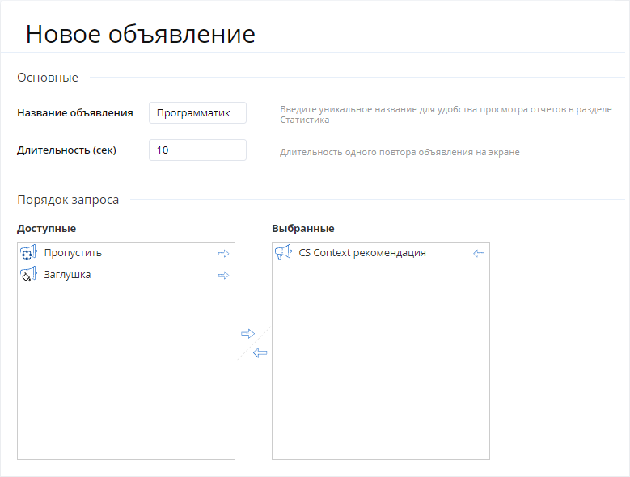Image resolution: width=630 pixels, height=477 pixels.
Task: Click the central move-left arrow between lists
Action: (260, 352)
